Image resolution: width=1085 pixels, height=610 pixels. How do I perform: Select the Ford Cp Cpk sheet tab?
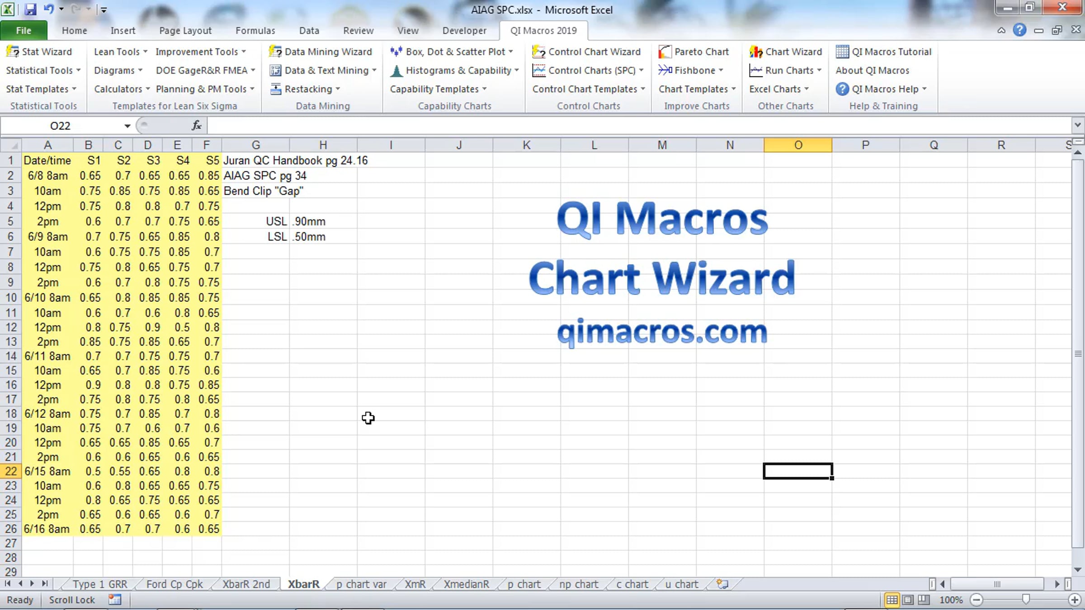pos(175,584)
